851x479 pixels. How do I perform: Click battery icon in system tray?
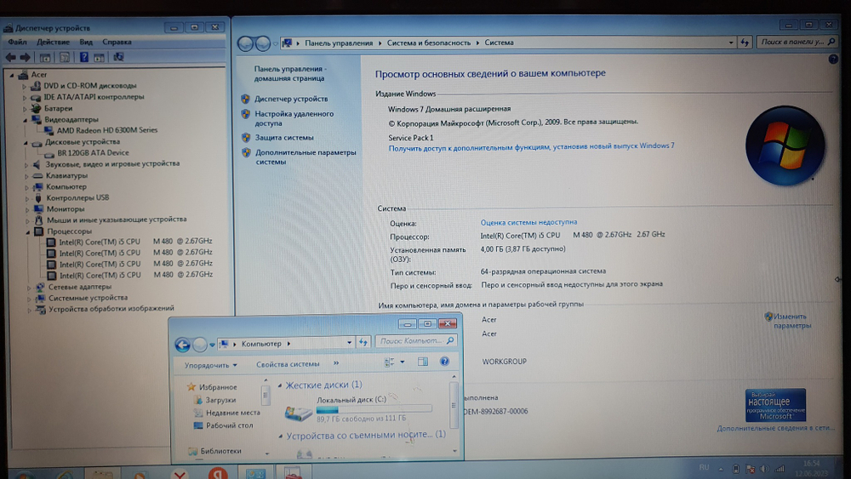(736, 469)
